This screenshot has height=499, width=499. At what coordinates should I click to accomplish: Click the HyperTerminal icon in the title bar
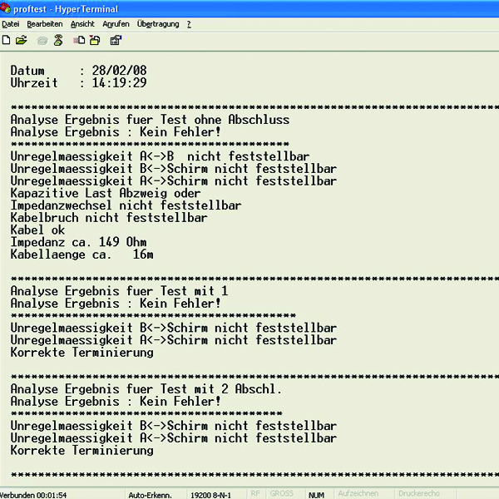click(x=7, y=7)
